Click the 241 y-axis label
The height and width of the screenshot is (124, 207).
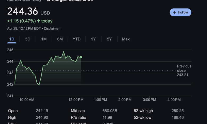click(x=10, y=96)
